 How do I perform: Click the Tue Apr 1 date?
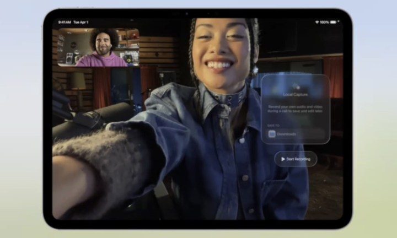point(81,23)
